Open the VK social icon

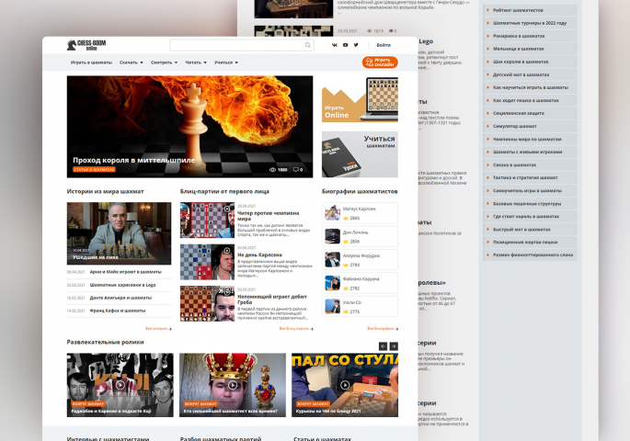coord(334,45)
